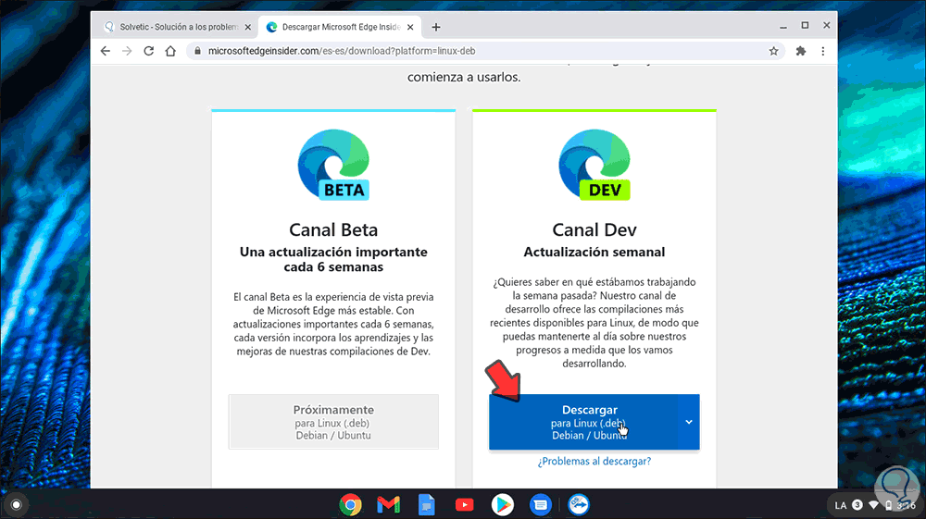Screen dimensions: 926x519
Task: Minimize the browser window
Action: [783, 26]
